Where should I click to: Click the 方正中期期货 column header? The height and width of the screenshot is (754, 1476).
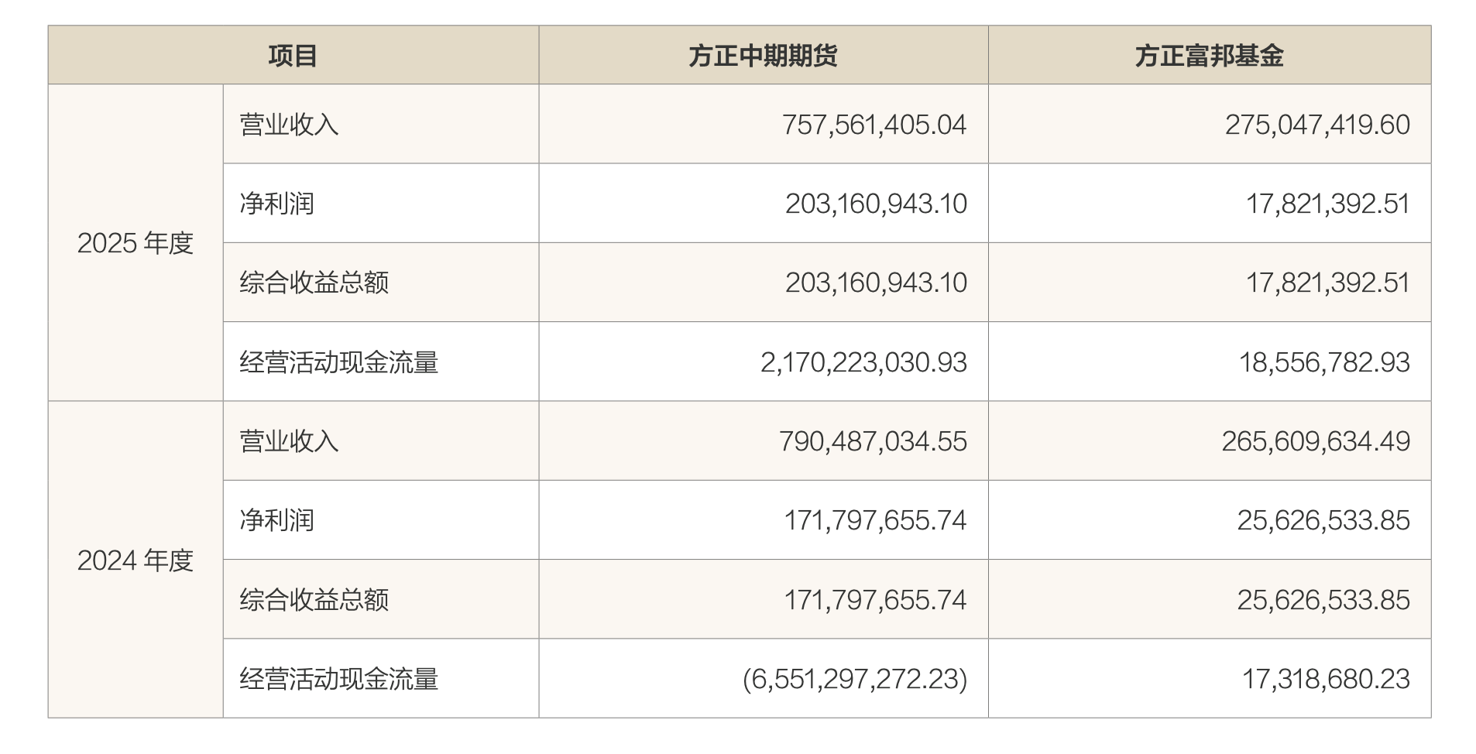763,56
